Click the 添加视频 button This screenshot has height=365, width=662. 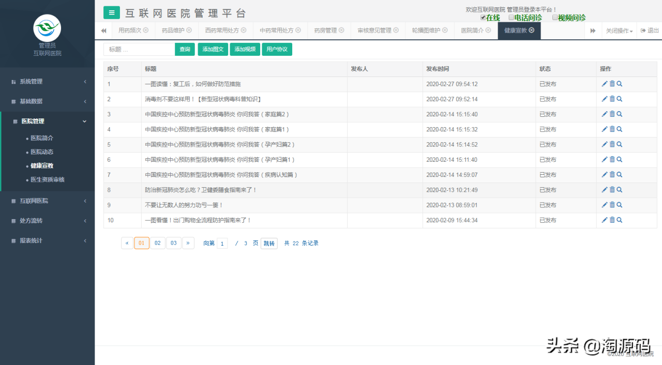coord(245,50)
